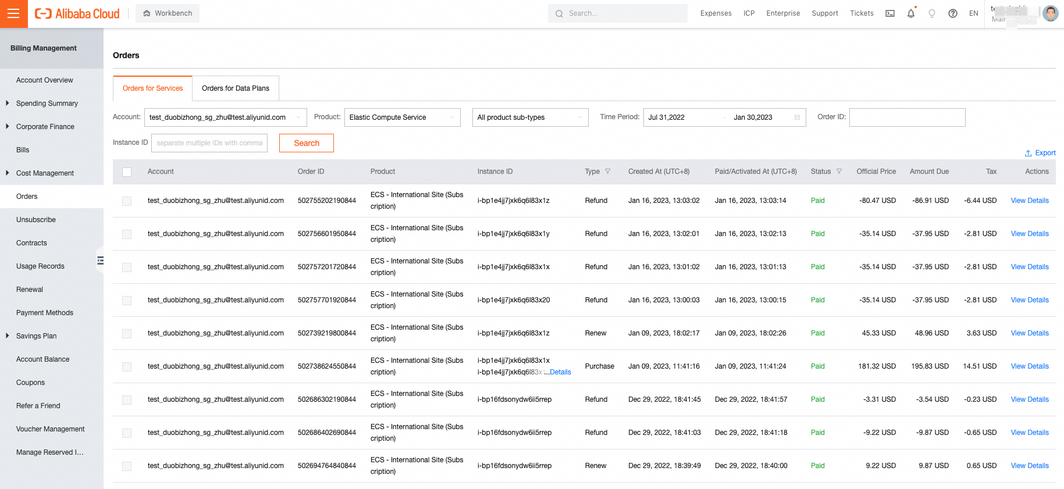The width and height of the screenshot is (1064, 489).
Task: Click the Jul 31,2022 start date
Action: point(667,117)
